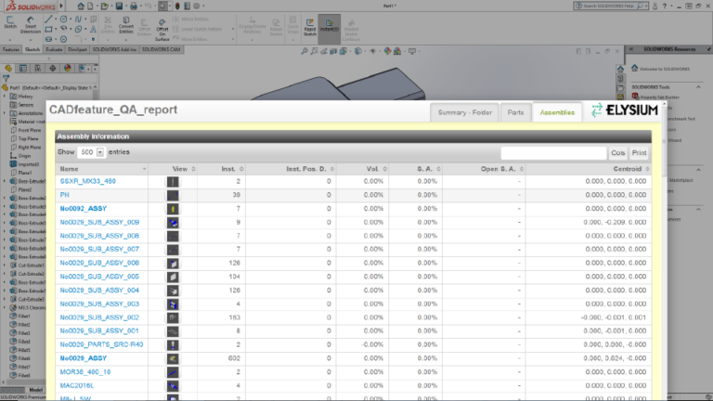The image size is (713, 401).
Task: Toggle the Instant2D button
Action: pyautogui.click(x=330, y=25)
